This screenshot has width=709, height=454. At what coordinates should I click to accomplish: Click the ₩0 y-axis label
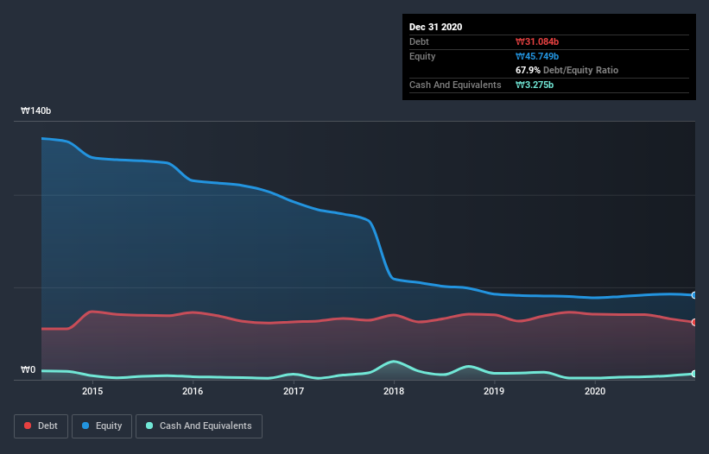tap(28, 369)
